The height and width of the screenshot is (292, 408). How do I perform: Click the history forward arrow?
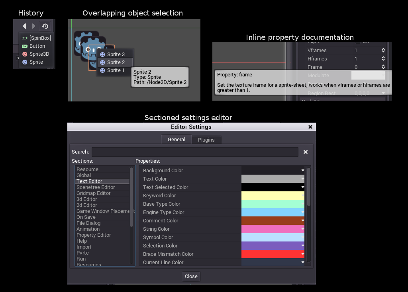tap(34, 26)
